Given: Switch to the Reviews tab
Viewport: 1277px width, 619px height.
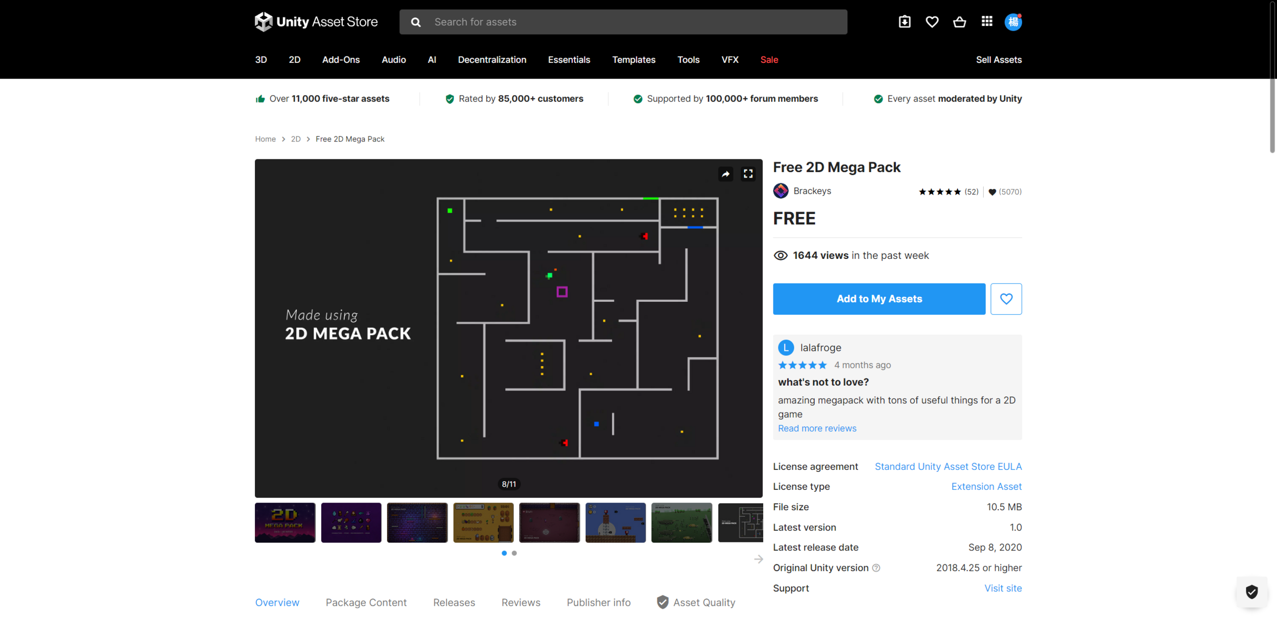Looking at the screenshot, I should (521, 602).
